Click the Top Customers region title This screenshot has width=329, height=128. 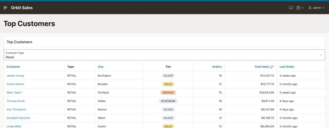20,42
